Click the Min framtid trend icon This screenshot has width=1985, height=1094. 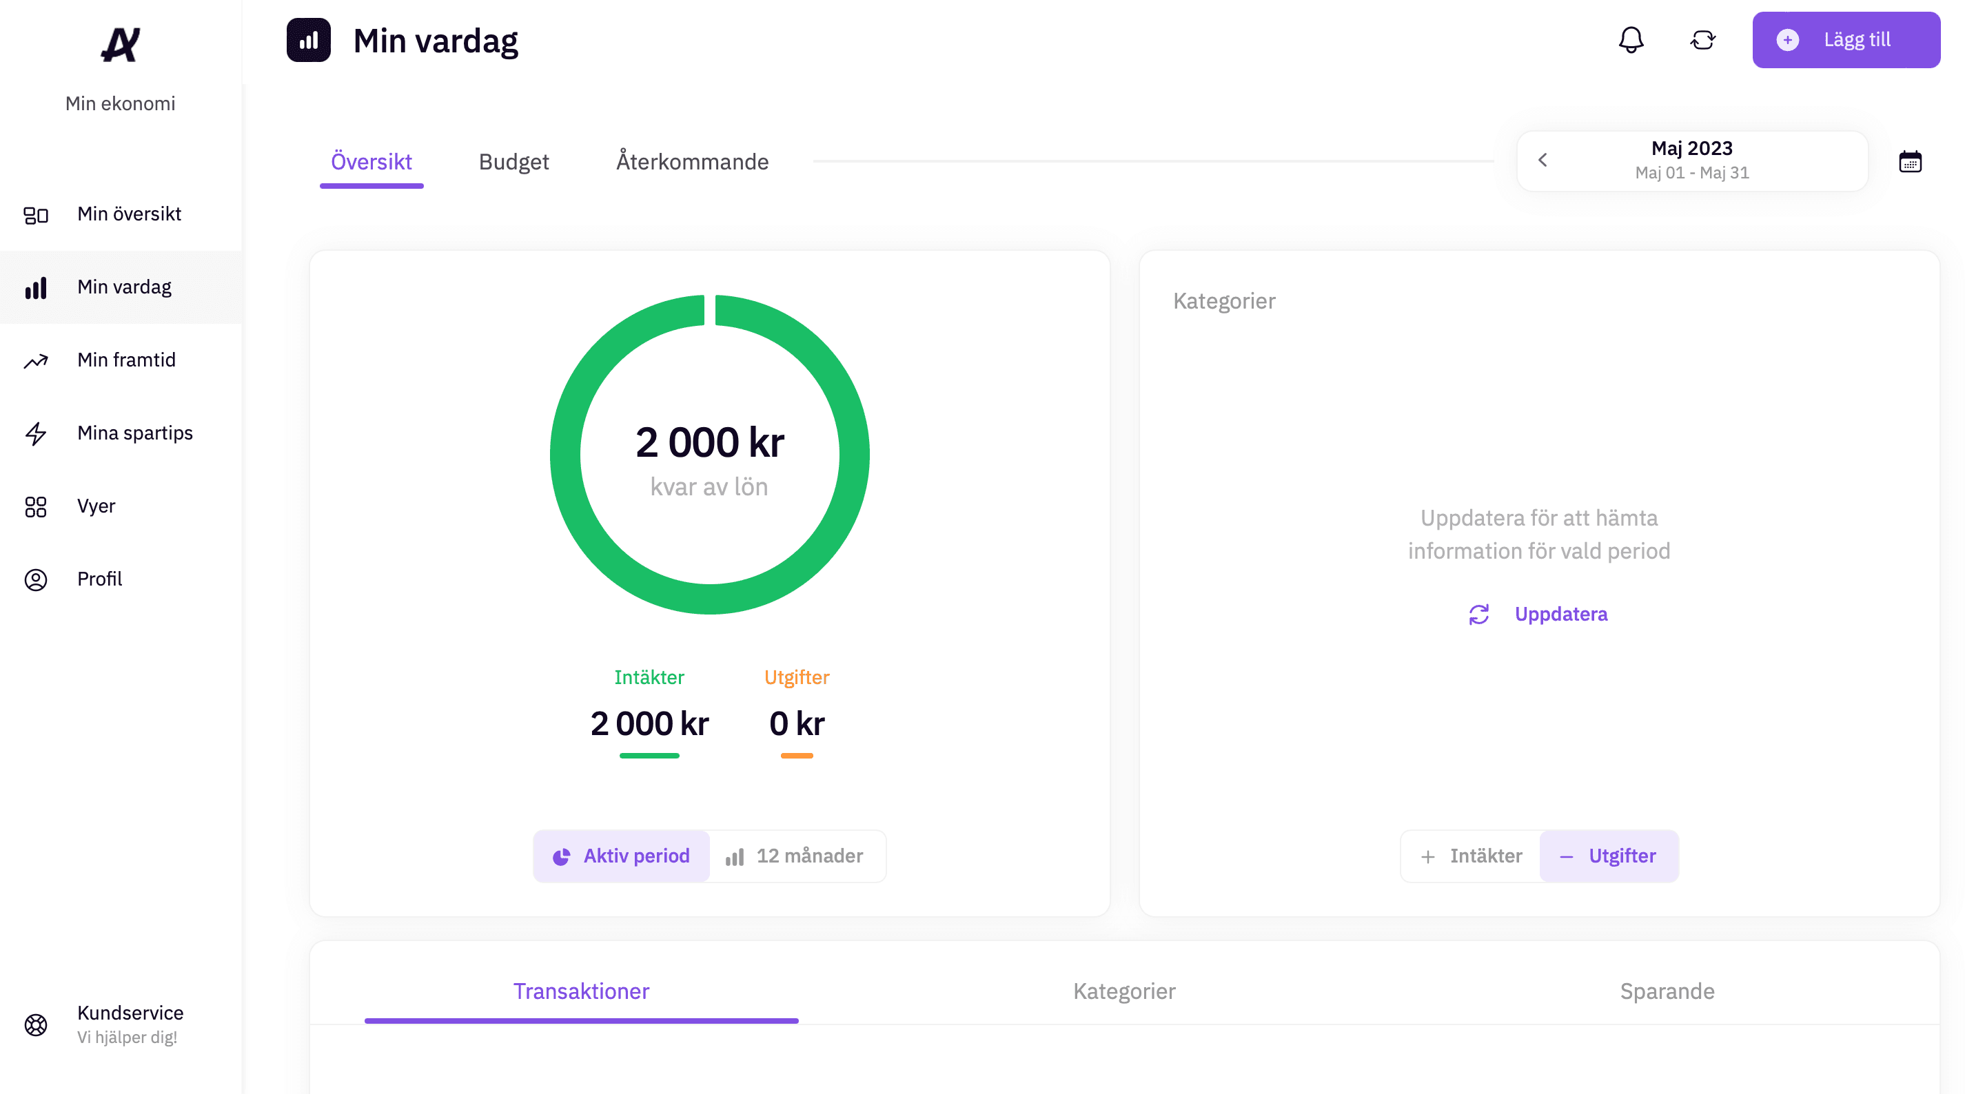(35, 360)
